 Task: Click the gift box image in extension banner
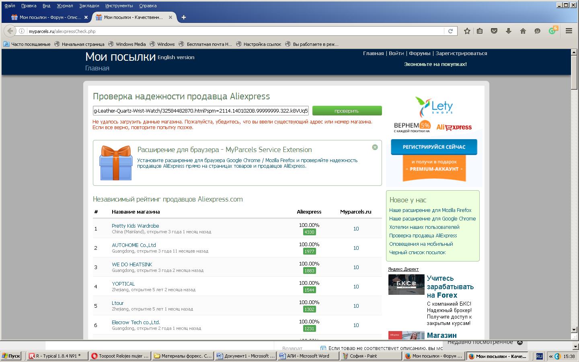[x=116, y=162]
